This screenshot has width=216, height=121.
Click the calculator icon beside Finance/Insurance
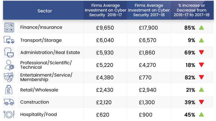click(9, 27)
